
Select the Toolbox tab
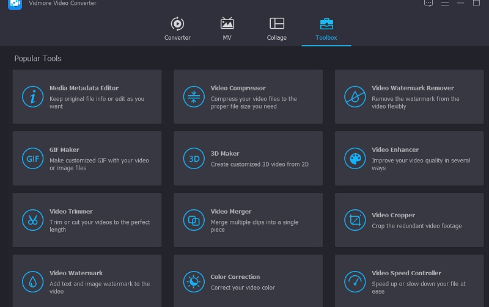point(326,29)
